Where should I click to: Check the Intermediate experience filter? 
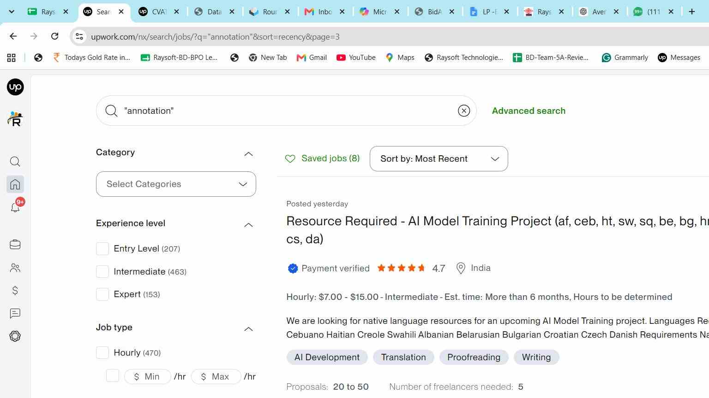(102, 272)
